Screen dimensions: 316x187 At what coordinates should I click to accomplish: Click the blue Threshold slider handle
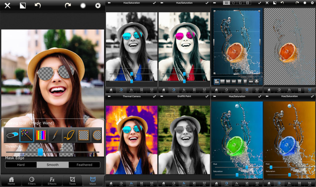tap(40, 152)
